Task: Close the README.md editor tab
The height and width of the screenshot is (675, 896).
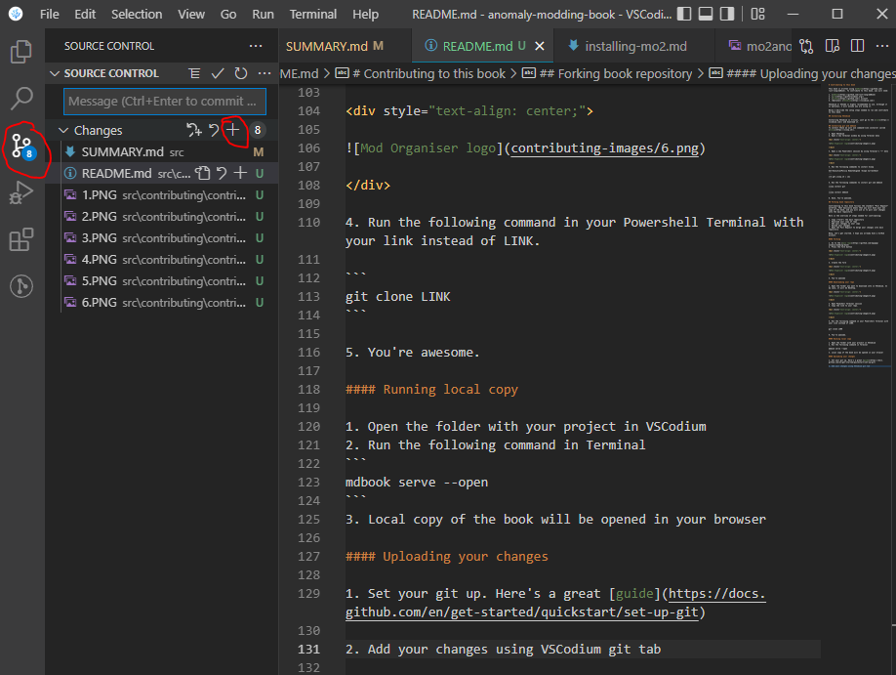Action: click(x=540, y=46)
